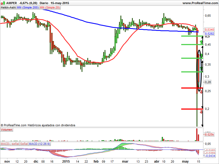Click the 0,2 price axis label
219x164 pixels.
point(207,109)
